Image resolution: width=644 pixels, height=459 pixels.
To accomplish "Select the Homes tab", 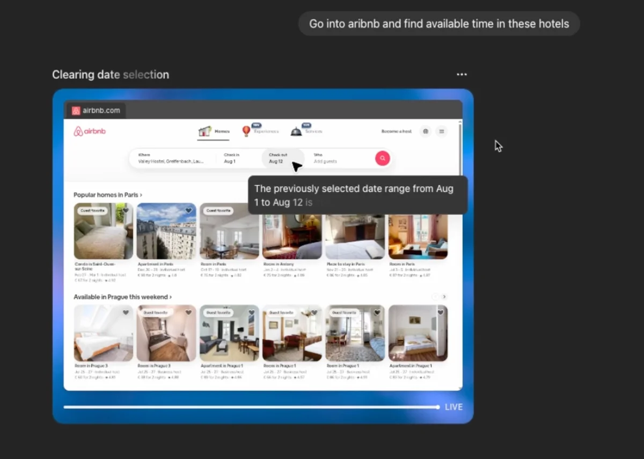I will pyautogui.click(x=214, y=132).
